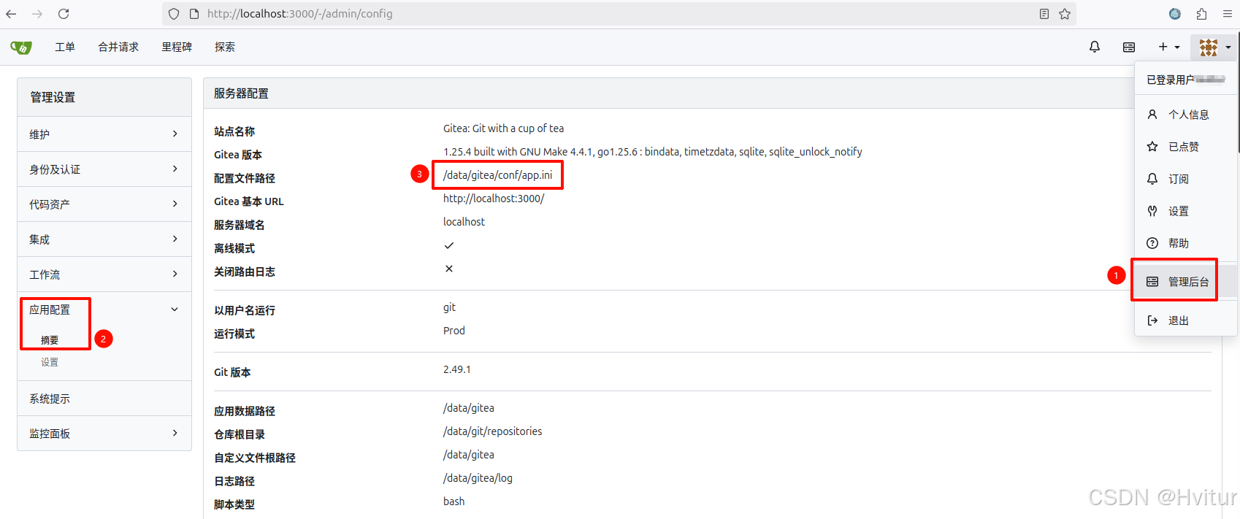
Task: Choose 退出 to sign out
Action: click(x=1186, y=320)
